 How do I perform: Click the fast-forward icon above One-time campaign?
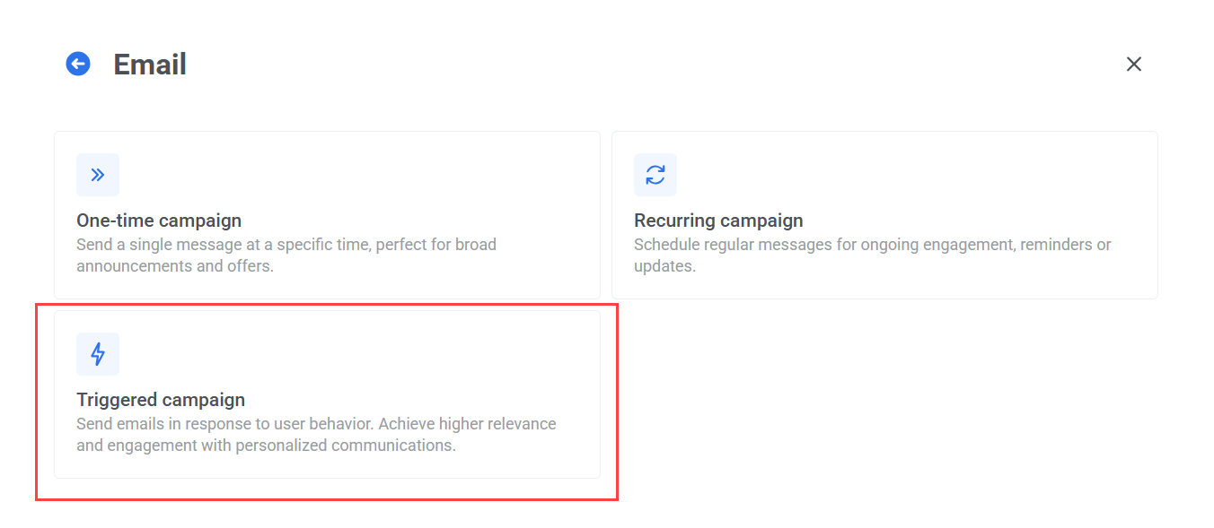97,175
